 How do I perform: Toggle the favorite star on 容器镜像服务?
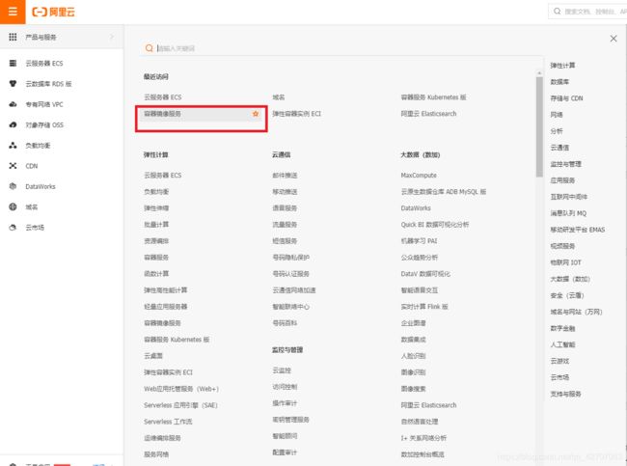point(256,114)
